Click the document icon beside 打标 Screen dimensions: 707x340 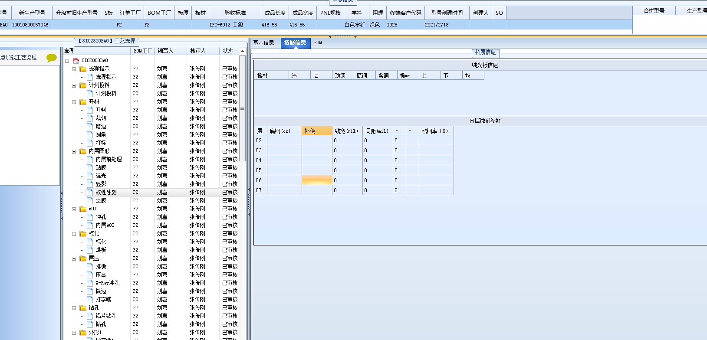[90, 143]
